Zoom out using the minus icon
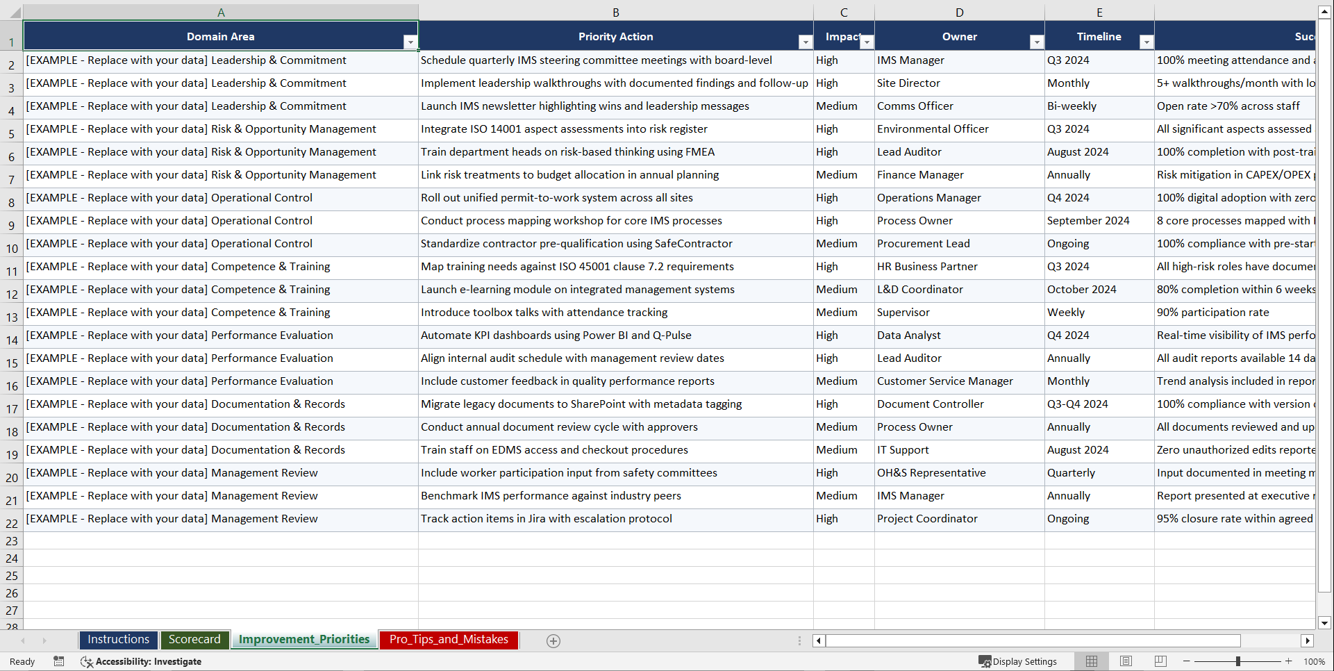 (x=1187, y=661)
